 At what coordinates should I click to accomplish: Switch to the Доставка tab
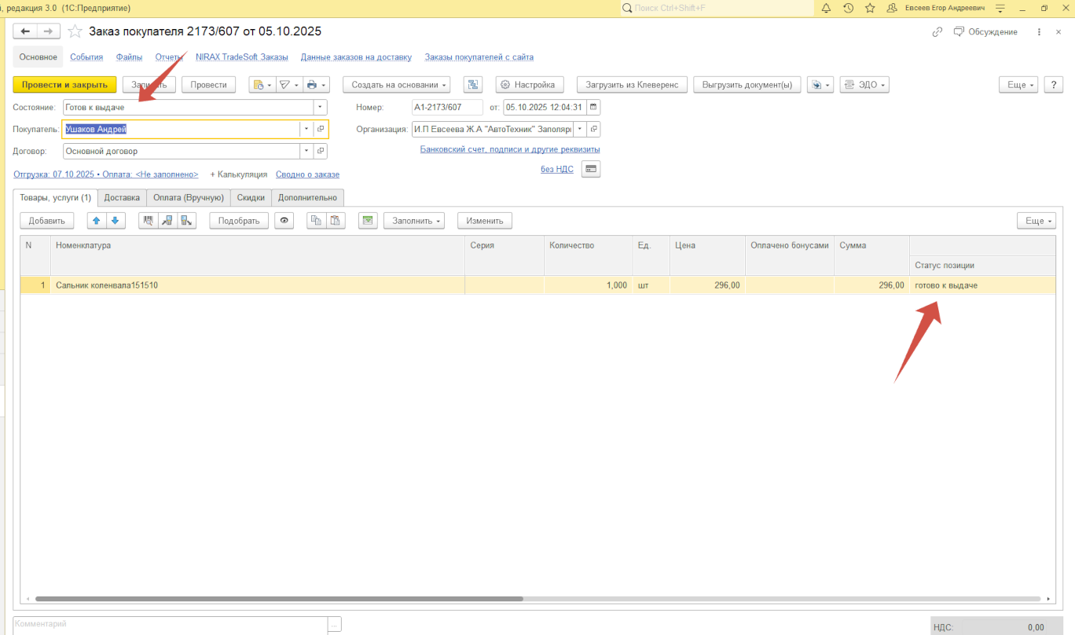[122, 198]
